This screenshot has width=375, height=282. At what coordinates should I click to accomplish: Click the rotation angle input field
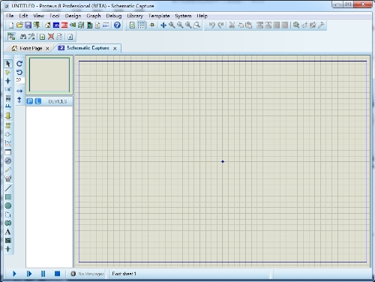coord(20,80)
